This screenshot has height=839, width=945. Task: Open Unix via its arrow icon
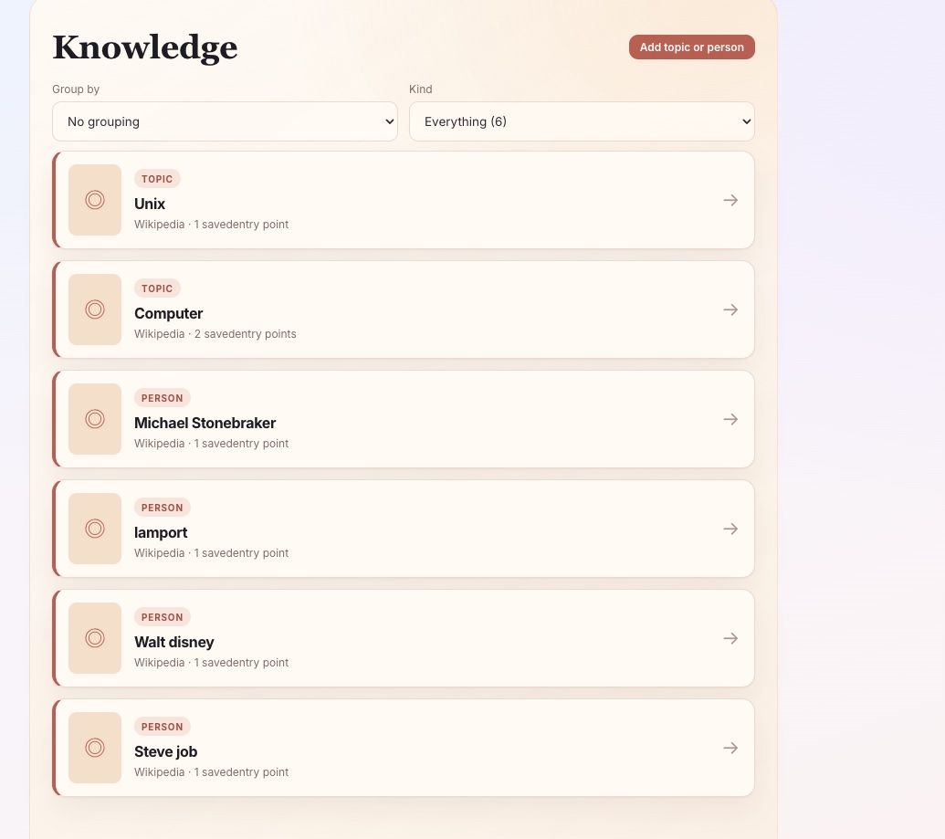click(730, 200)
